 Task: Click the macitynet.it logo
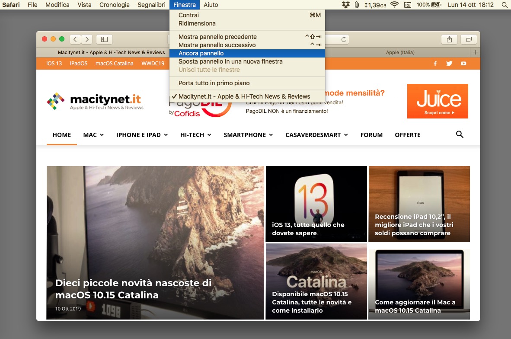click(x=95, y=101)
